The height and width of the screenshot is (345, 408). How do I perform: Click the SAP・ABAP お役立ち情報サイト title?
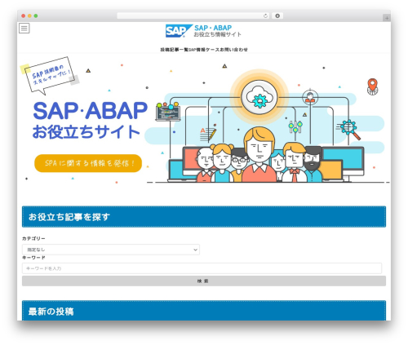pyautogui.click(x=218, y=31)
